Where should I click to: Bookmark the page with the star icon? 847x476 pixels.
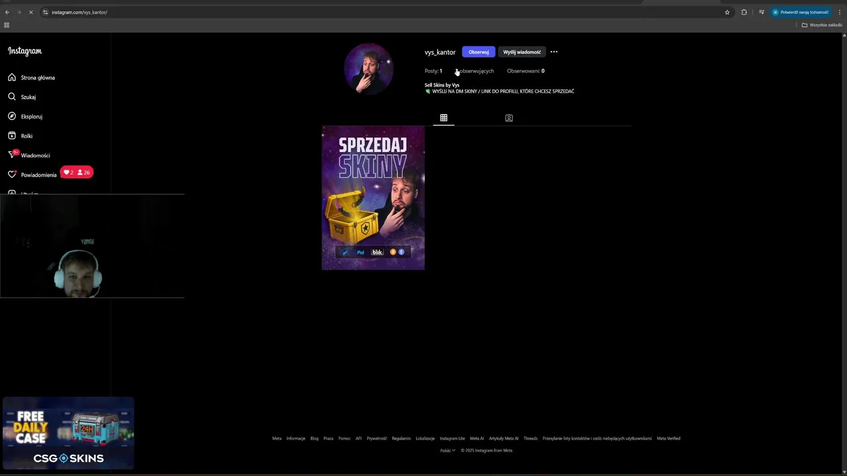click(x=727, y=12)
